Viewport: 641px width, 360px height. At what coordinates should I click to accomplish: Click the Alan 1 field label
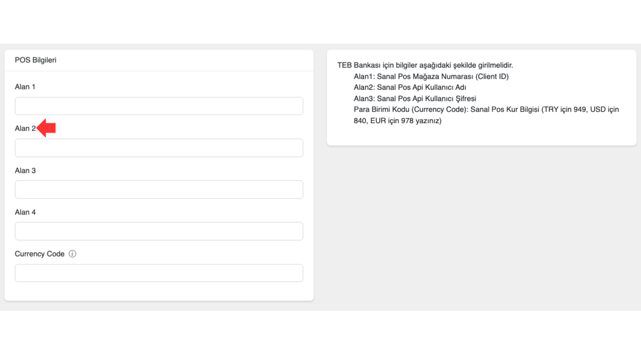pyautogui.click(x=25, y=87)
